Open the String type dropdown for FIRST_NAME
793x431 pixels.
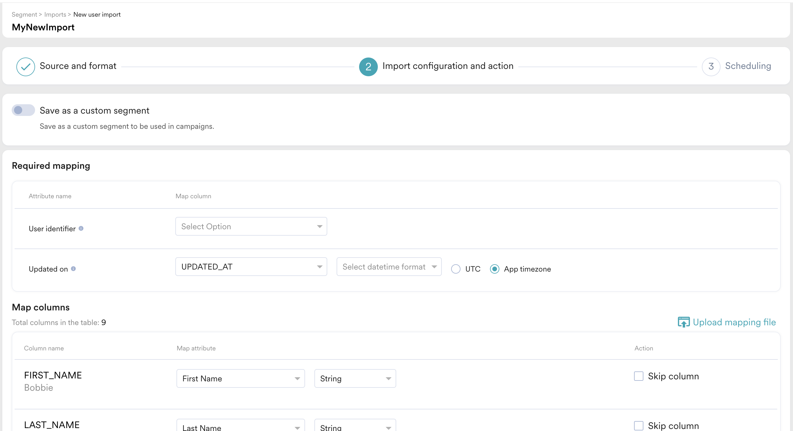coord(355,378)
